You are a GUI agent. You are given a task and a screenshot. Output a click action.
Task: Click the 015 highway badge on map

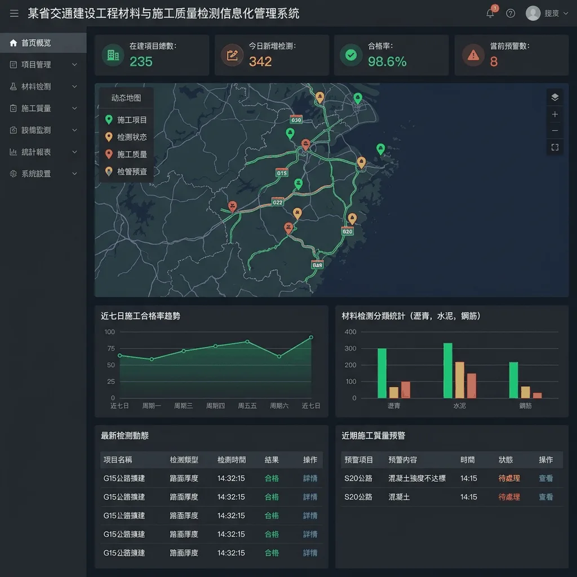282,172
